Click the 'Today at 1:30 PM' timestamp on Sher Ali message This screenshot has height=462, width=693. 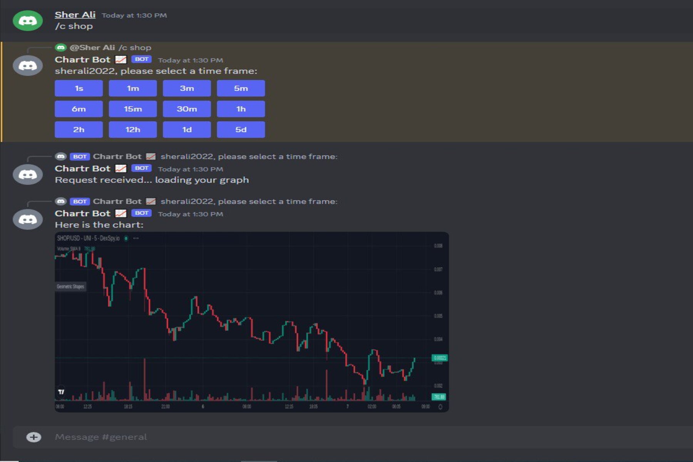click(134, 15)
